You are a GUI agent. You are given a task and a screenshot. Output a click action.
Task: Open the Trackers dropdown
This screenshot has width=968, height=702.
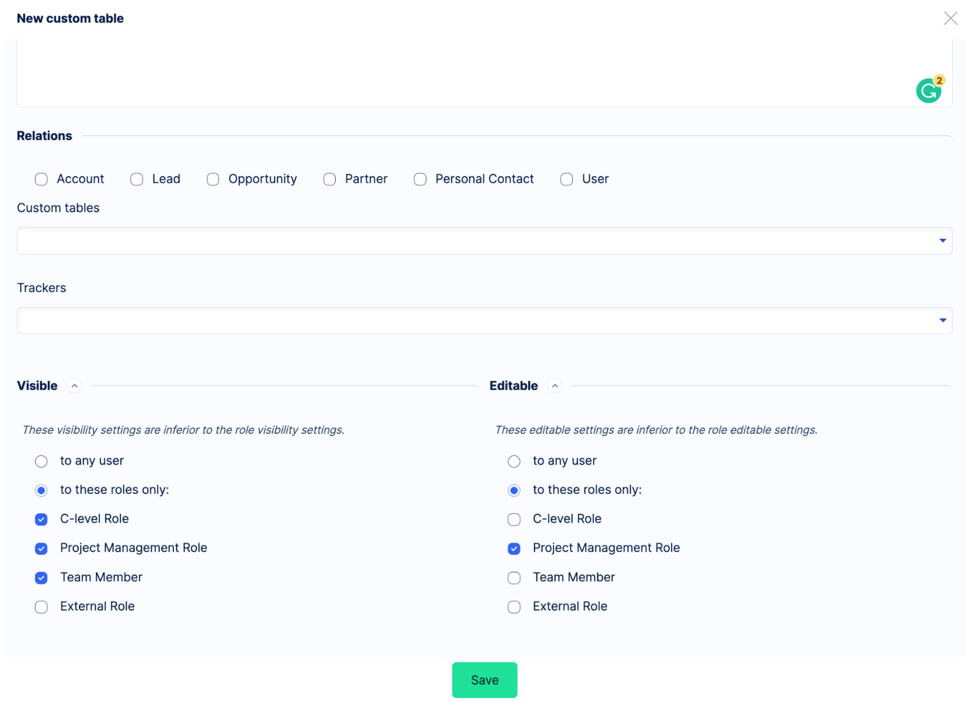click(x=484, y=320)
